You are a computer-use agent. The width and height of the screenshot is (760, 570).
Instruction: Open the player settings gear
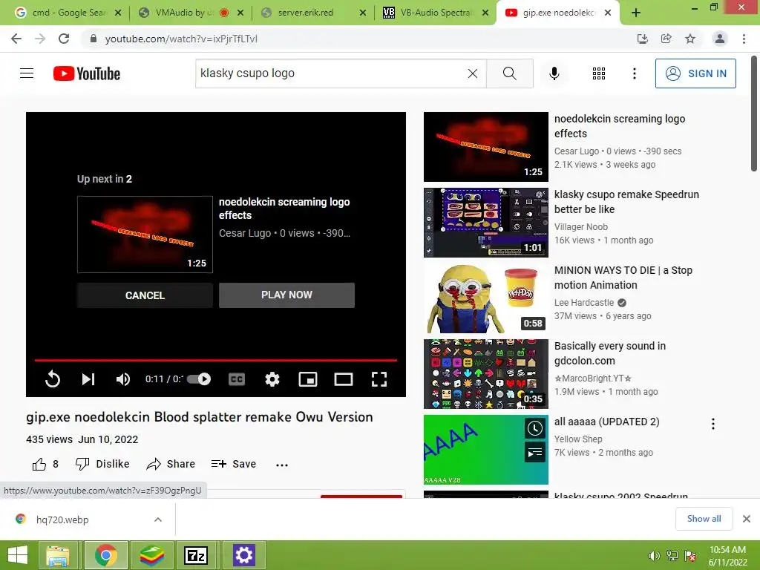tap(272, 379)
